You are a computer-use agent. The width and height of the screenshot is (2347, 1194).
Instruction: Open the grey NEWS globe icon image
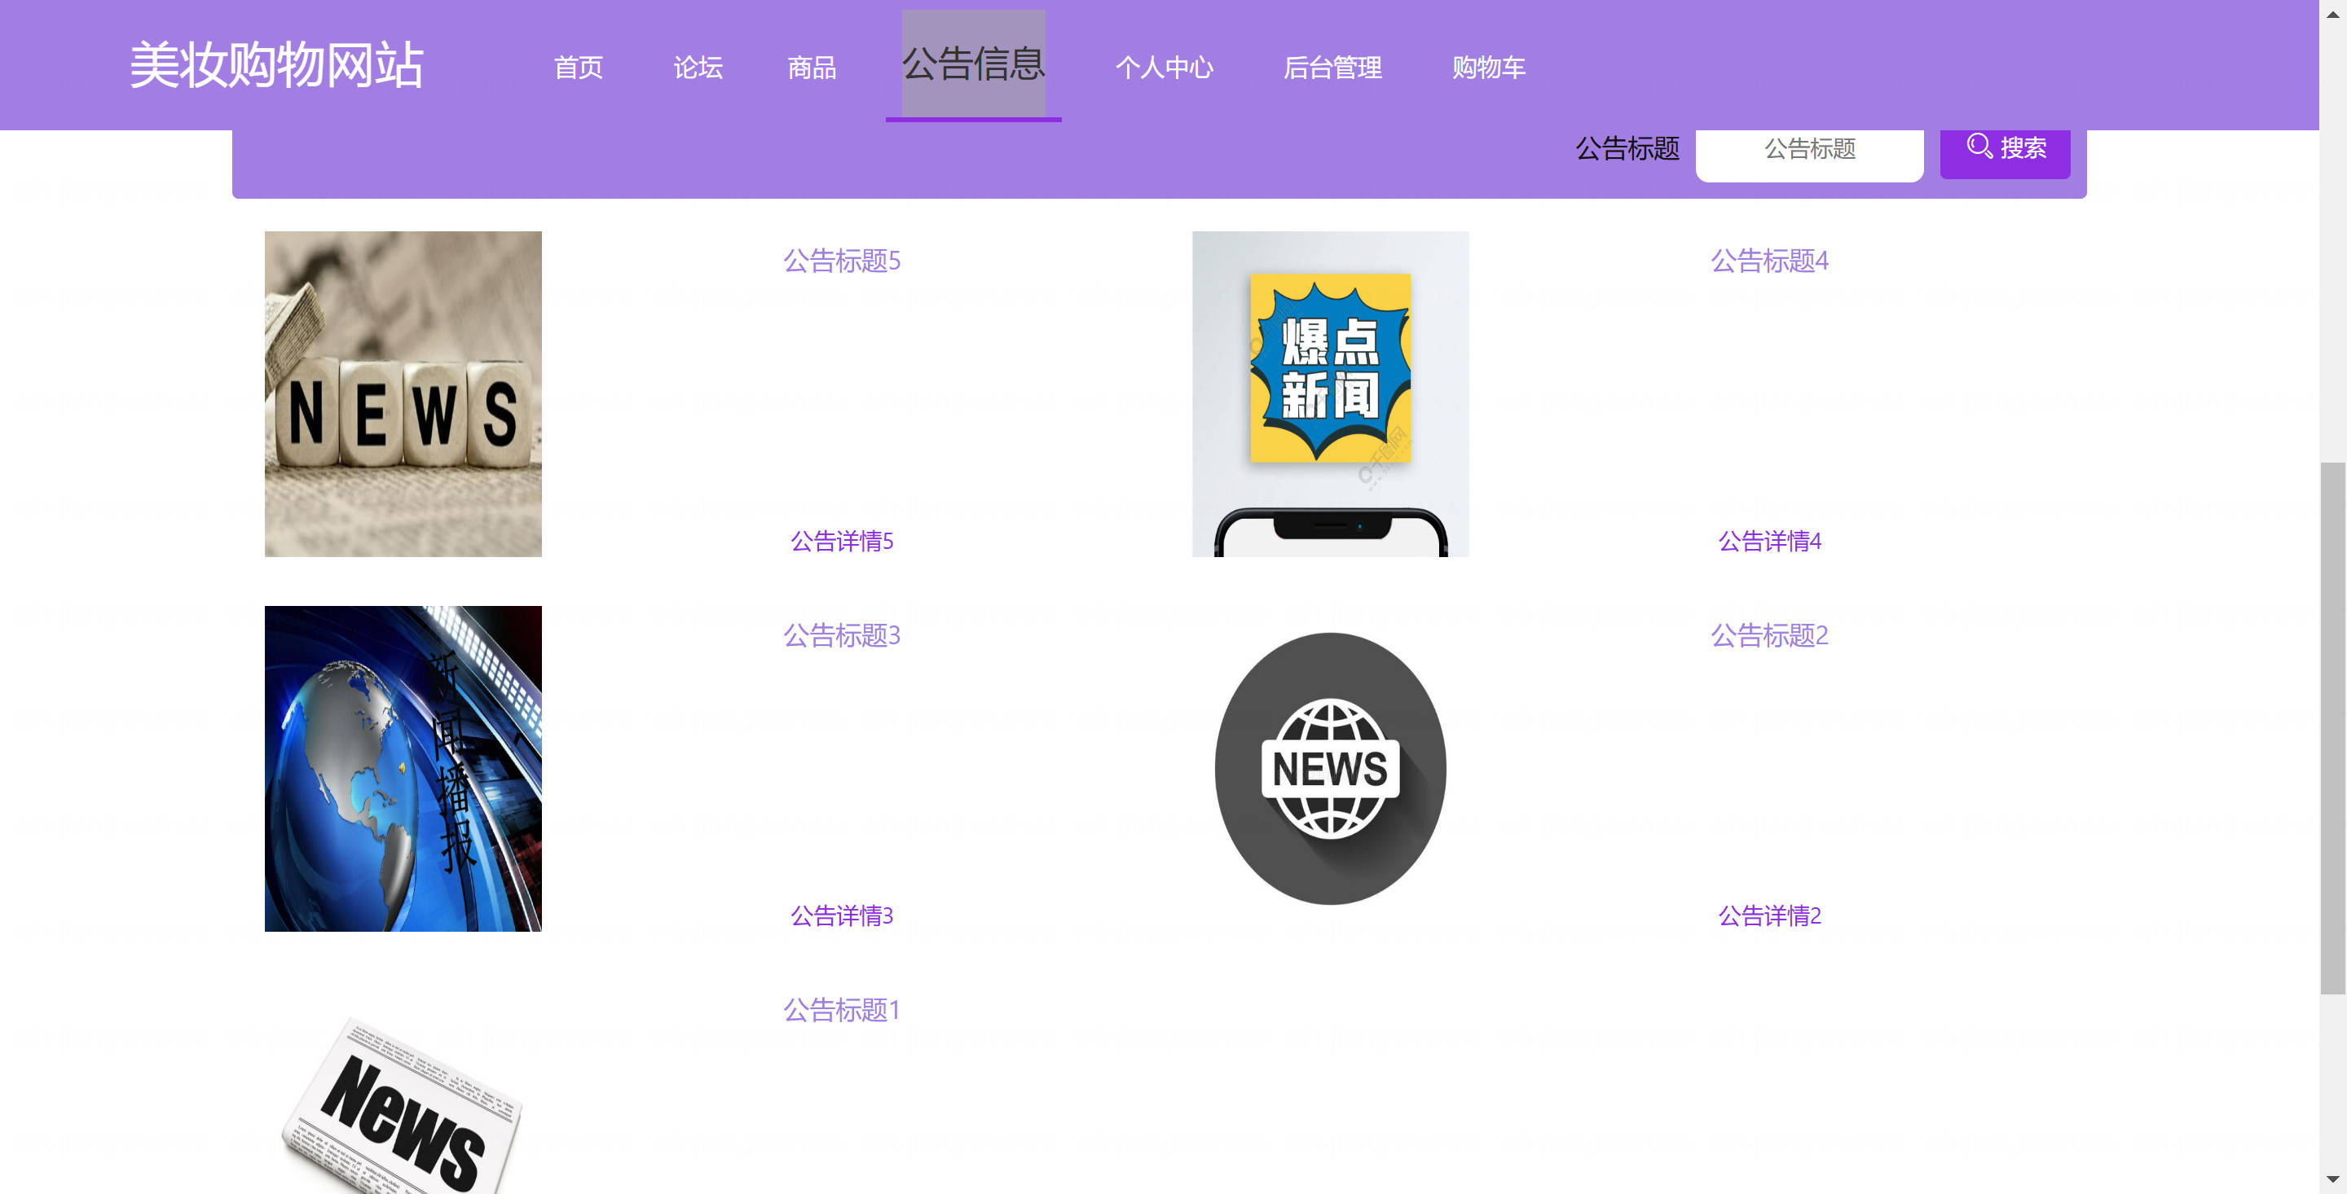point(1330,768)
